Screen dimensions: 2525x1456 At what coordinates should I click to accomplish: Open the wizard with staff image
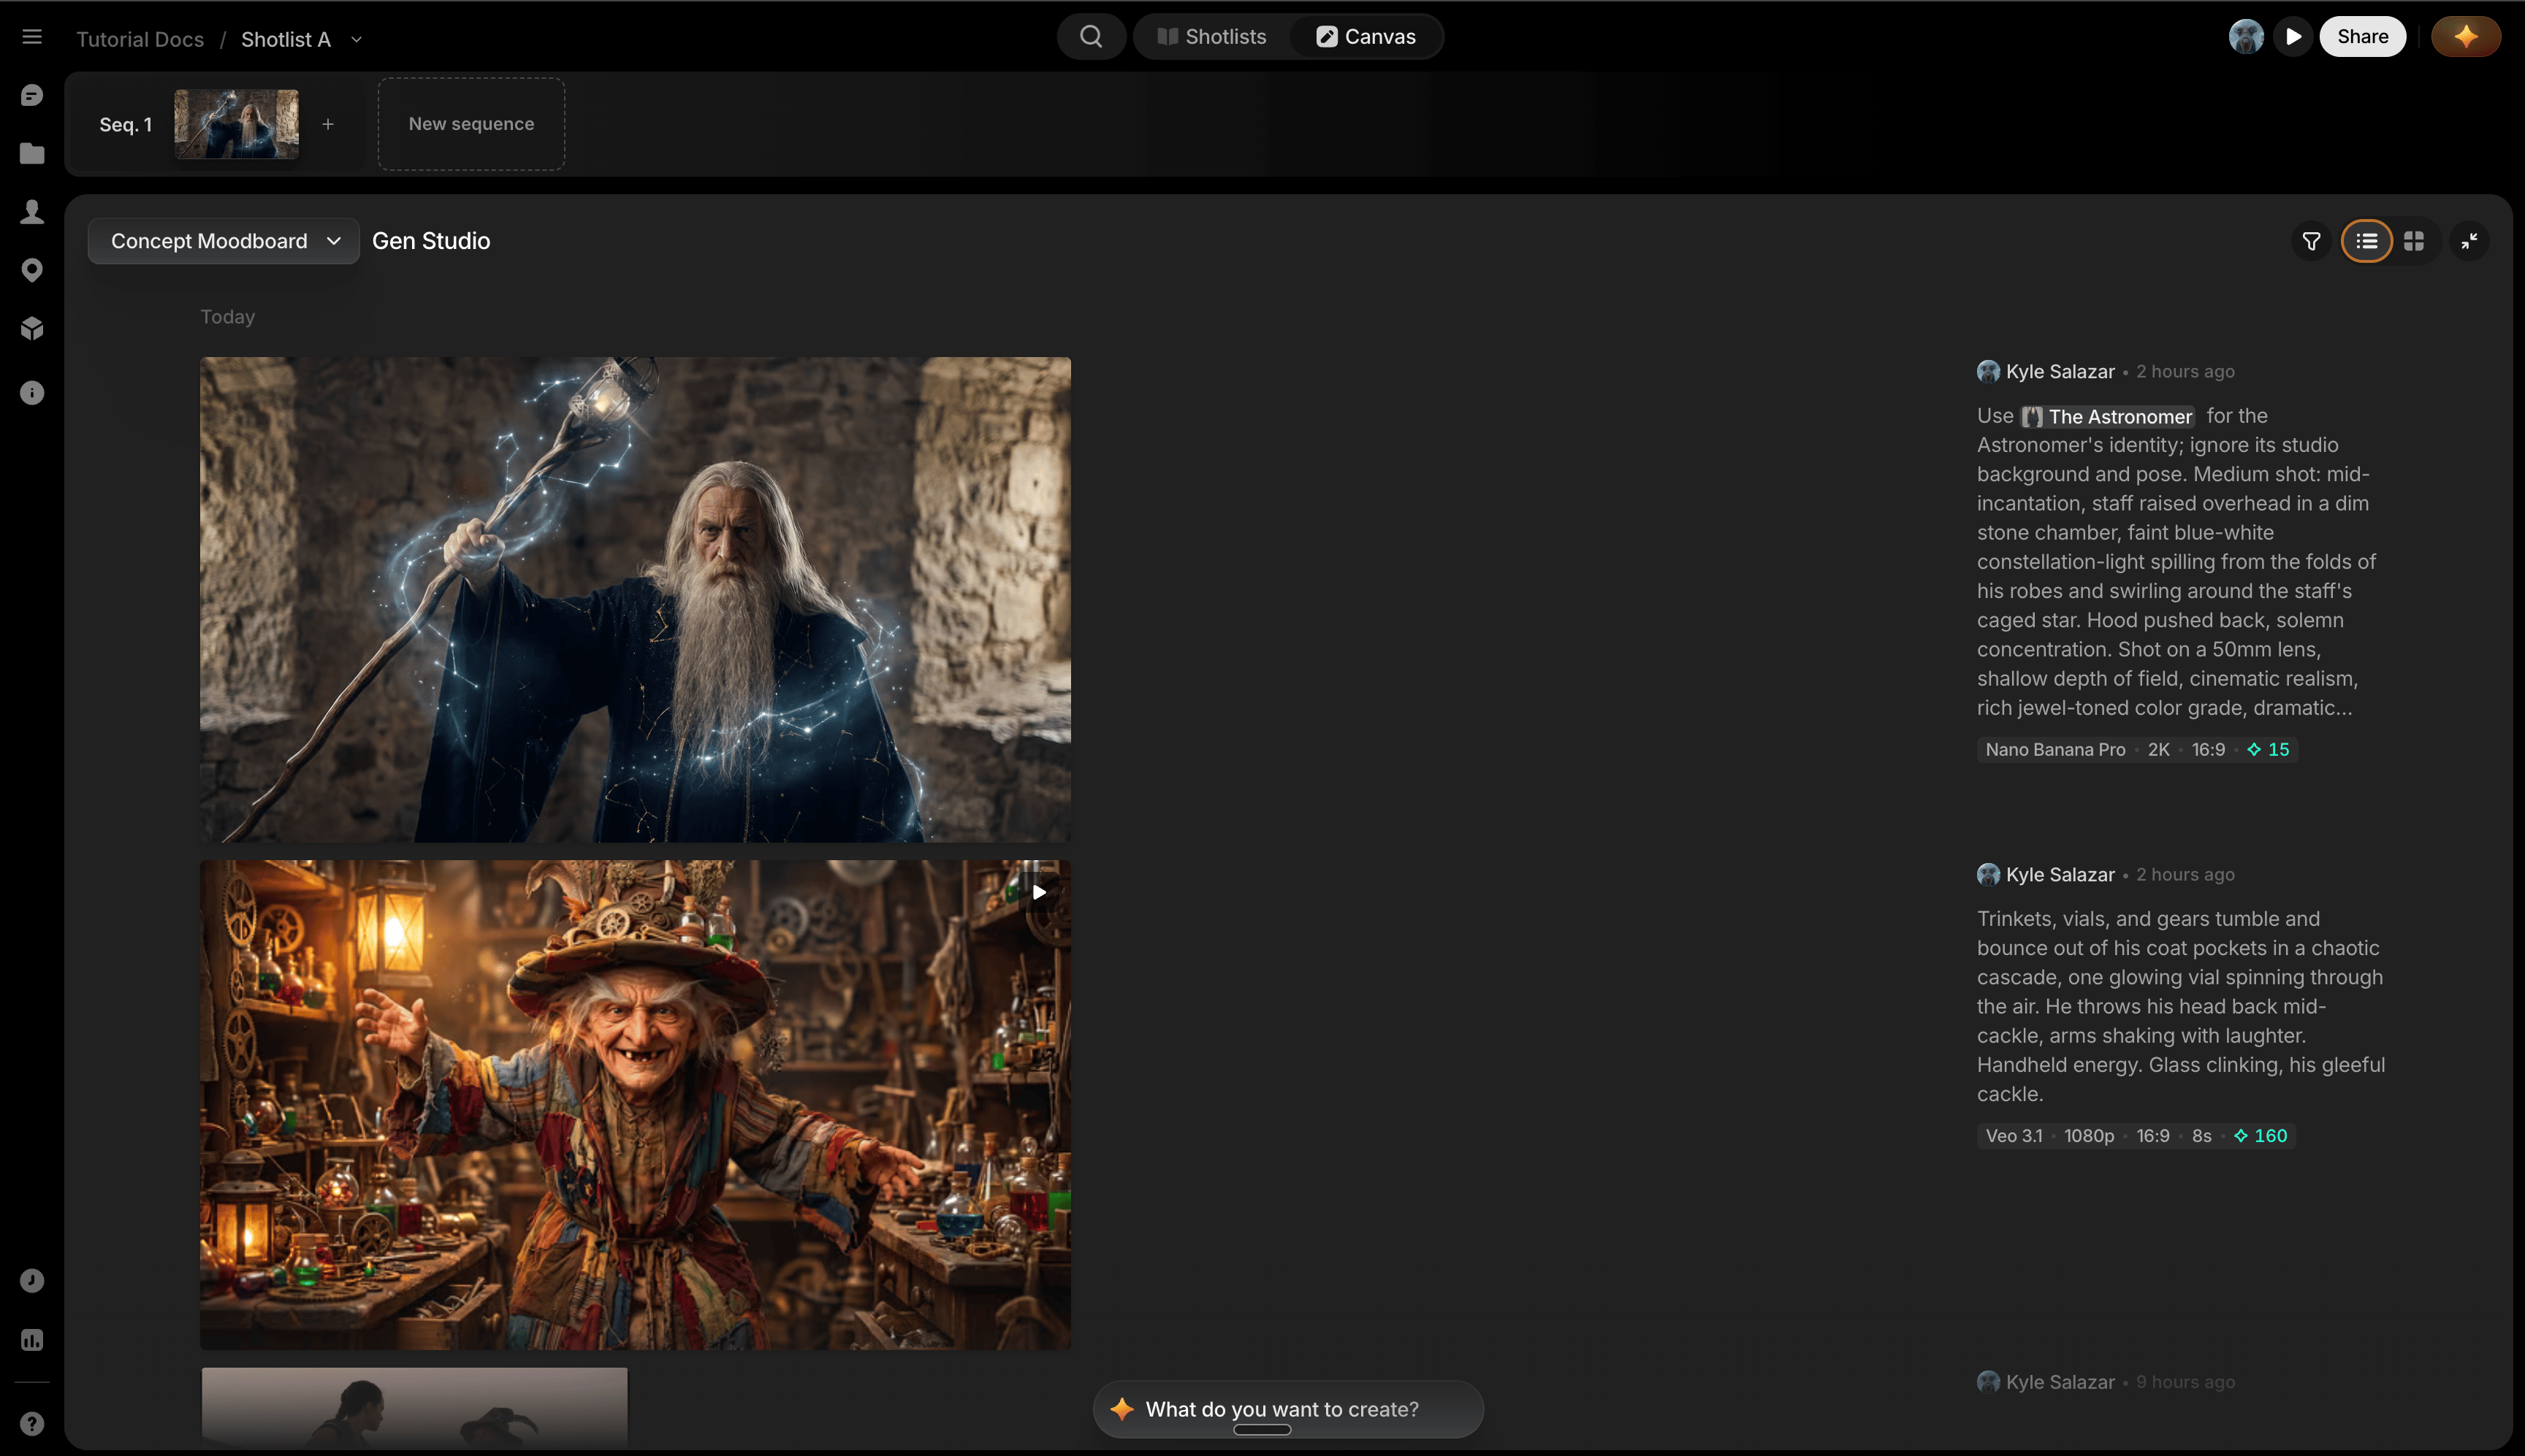pyautogui.click(x=635, y=599)
